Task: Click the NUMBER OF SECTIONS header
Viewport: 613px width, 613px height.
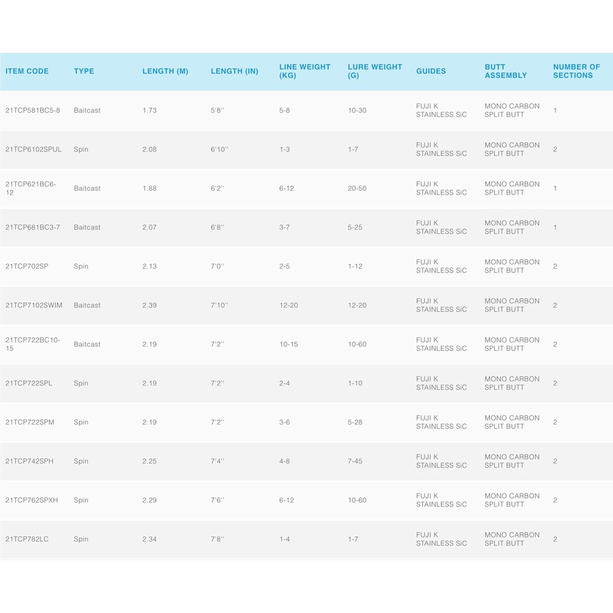Action: 576,71
